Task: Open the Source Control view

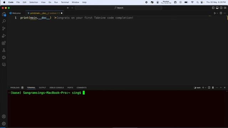Action: pyautogui.click(x=4, y=28)
